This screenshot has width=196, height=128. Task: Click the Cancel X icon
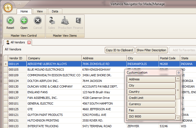point(38,20)
